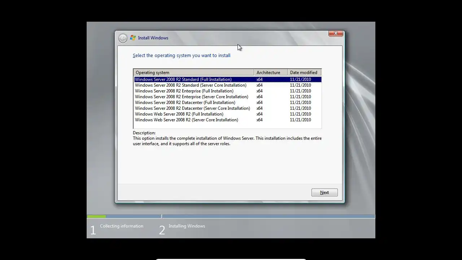This screenshot has width=462, height=260.
Task: Select Windows Server 2008 R2 Datacenter (Full Installation)
Action: [x=227, y=103]
